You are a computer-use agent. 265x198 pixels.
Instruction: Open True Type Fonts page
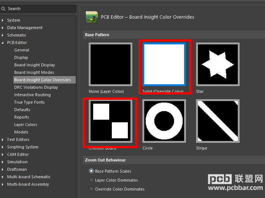click(x=29, y=102)
